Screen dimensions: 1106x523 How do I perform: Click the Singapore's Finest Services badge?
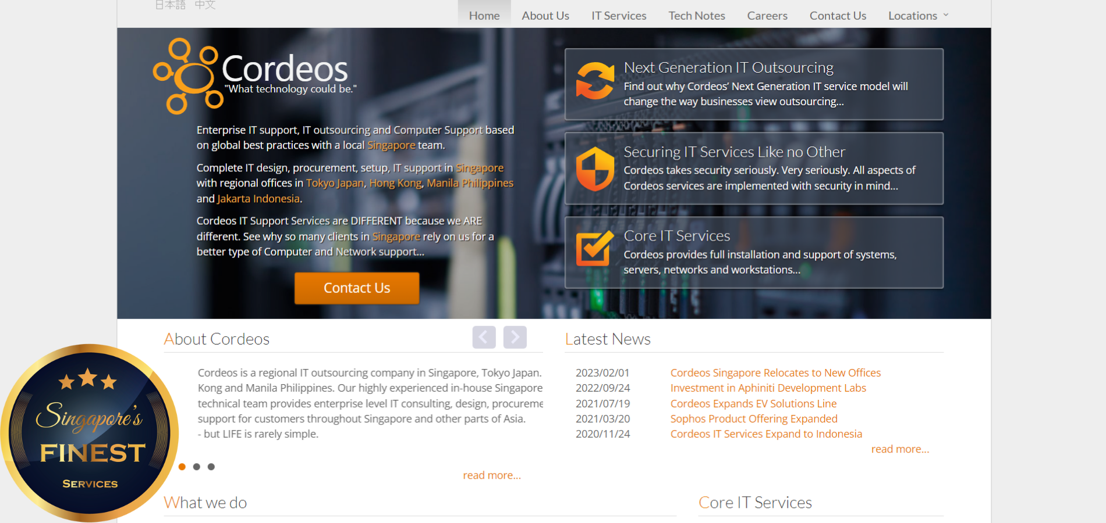[x=89, y=432]
